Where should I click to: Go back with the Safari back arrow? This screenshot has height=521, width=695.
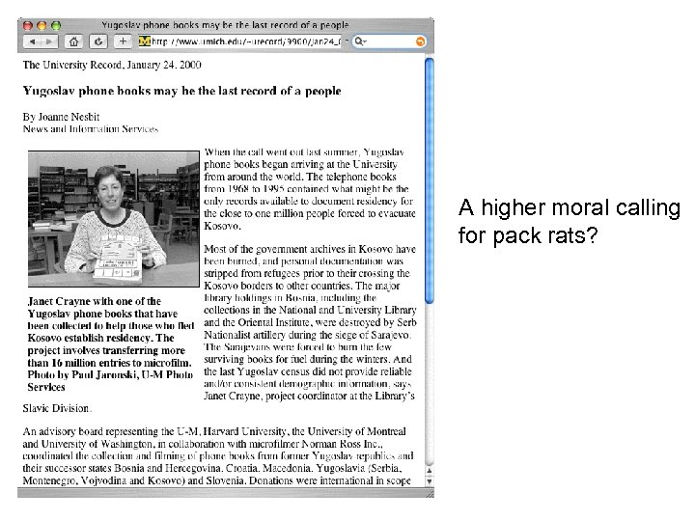point(32,41)
